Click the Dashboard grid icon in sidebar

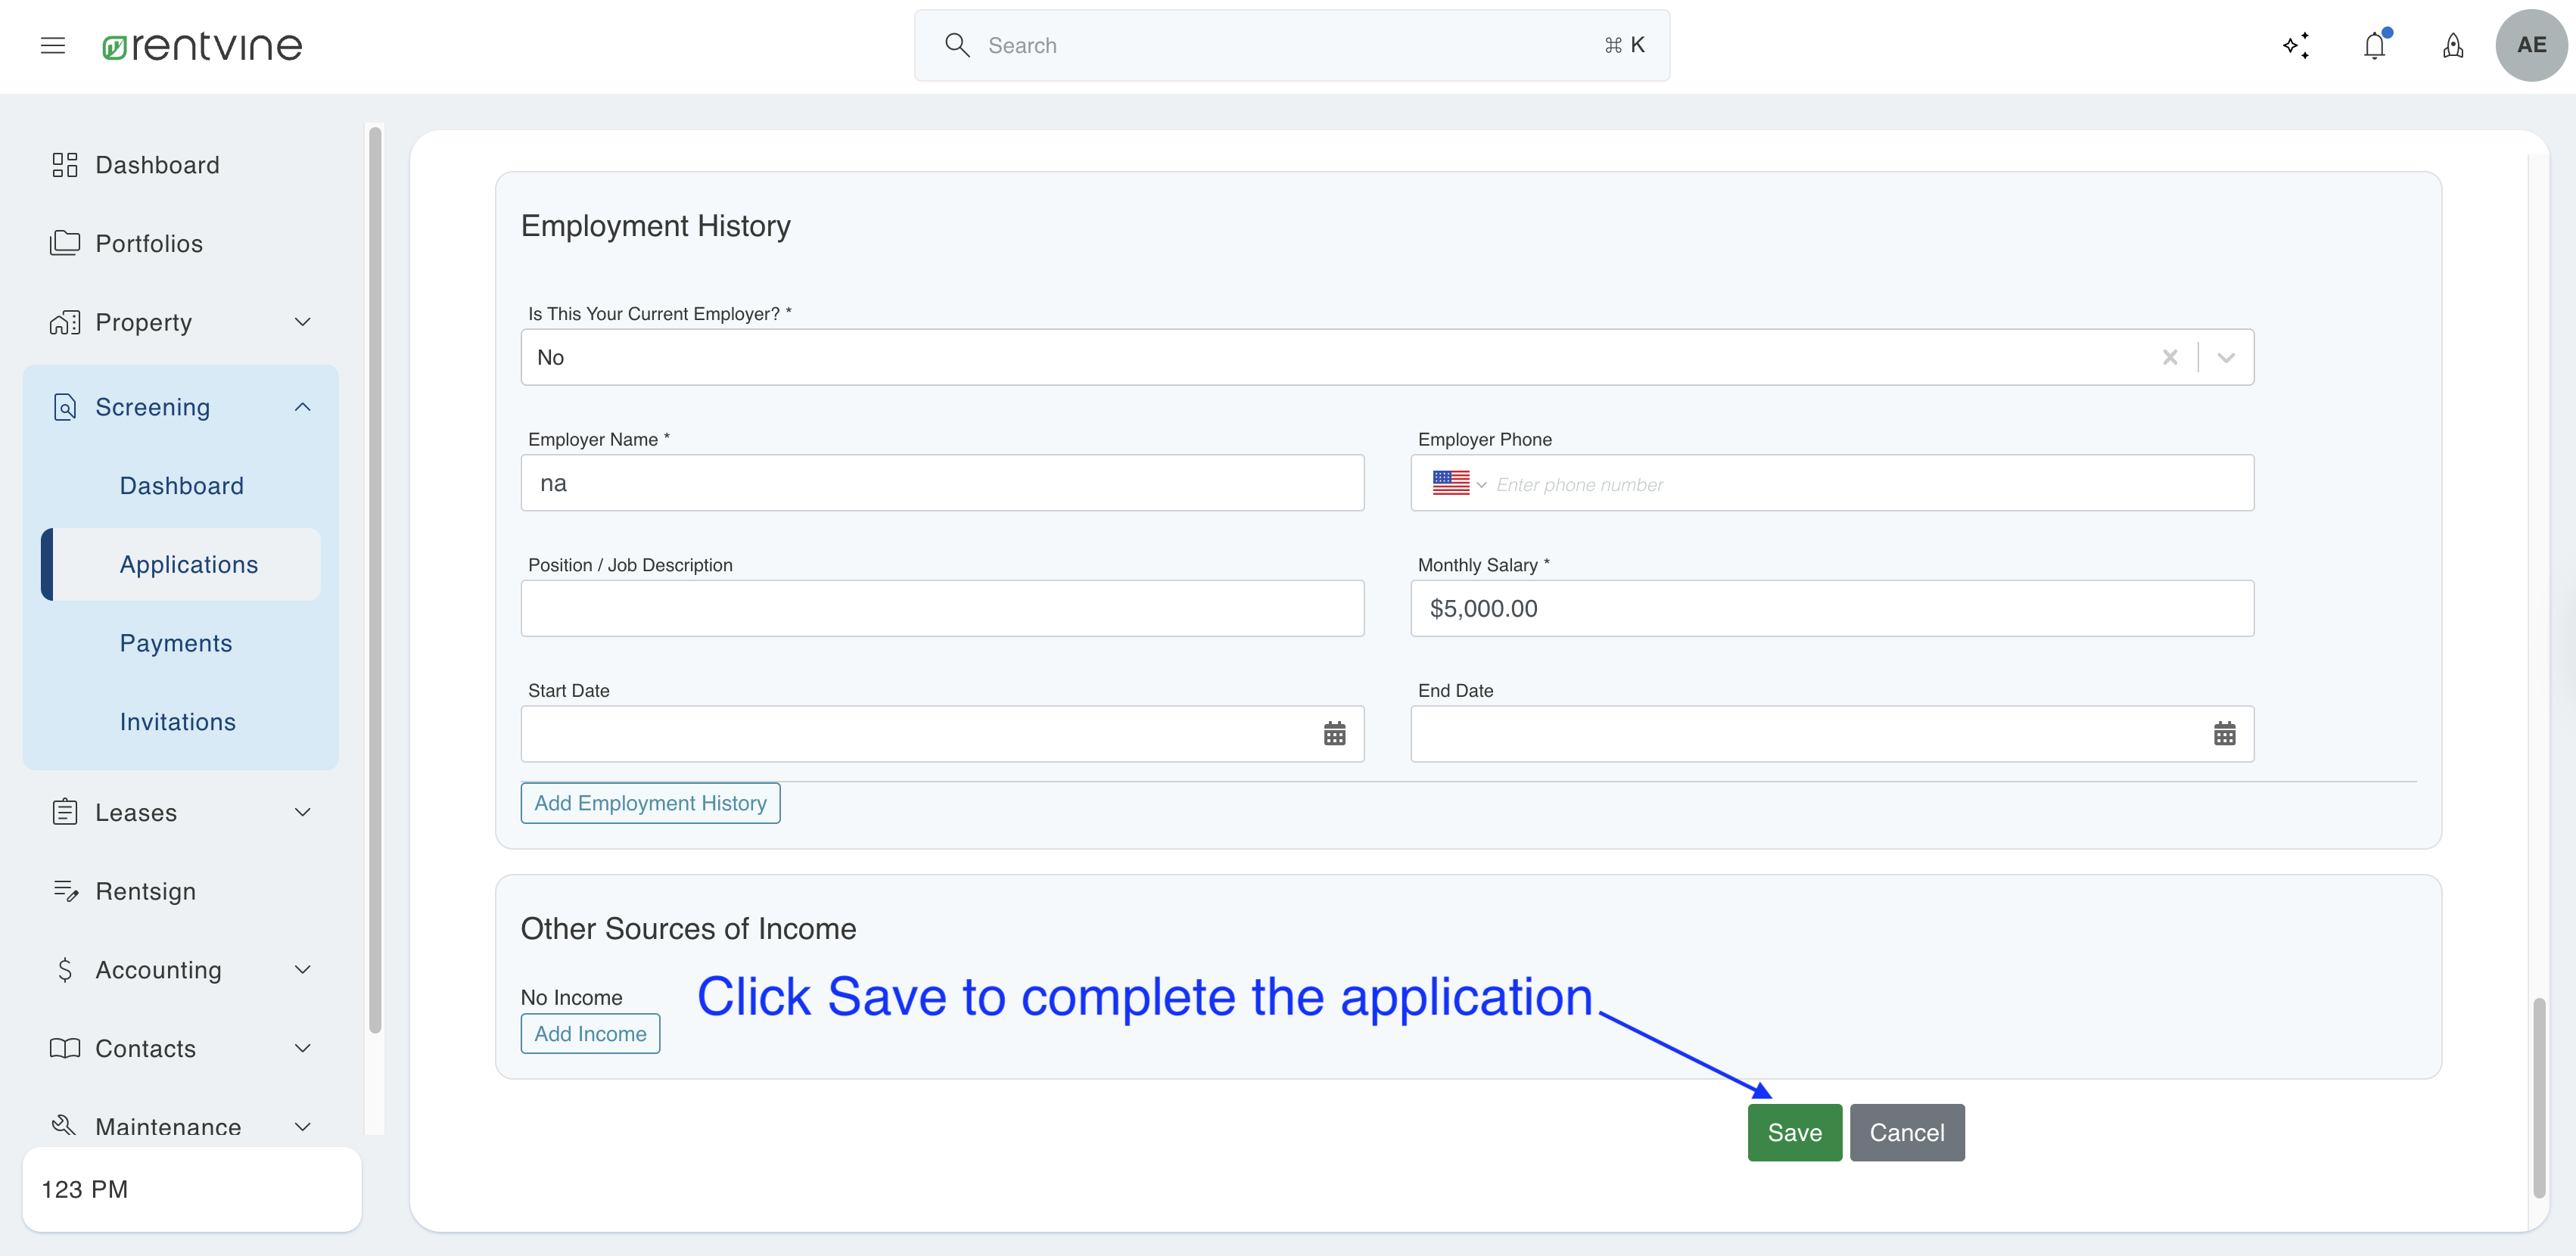(x=65, y=165)
